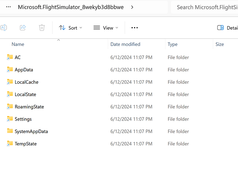Image resolution: width=238 pixels, height=195 pixels.
Task: Click the date modified of AC folder
Action: (131, 57)
